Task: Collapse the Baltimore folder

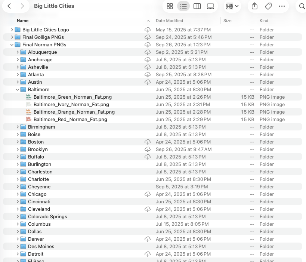Action: point(17,89)
